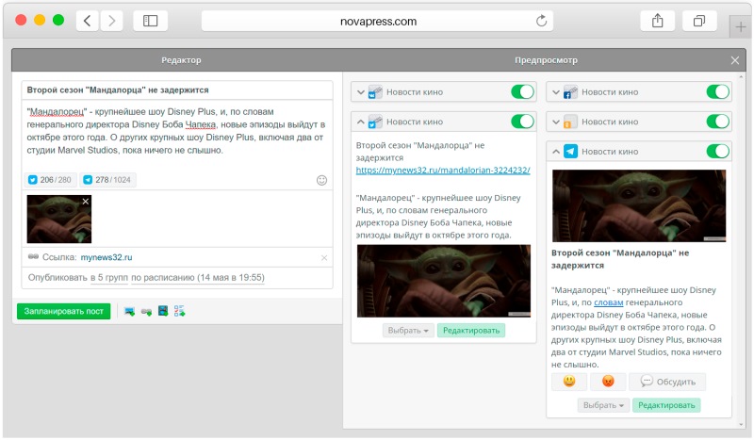This screenshot has height=440, width=754.
Task: Collapse the Twitter Новости кино preview
Action: pyautogui.click(x=360, y=122)
